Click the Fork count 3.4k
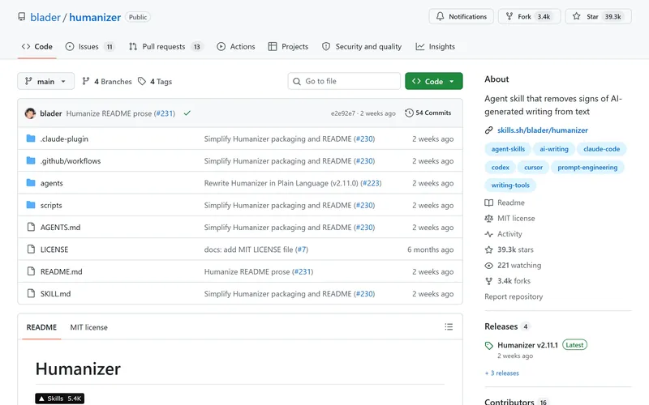The height and width of the screenshot is (405, 649). 544,16
